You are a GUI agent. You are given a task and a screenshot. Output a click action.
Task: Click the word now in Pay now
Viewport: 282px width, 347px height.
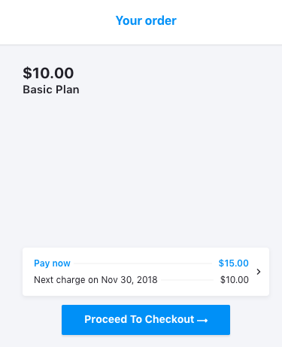pyautogui.click(x=61, y=263)
